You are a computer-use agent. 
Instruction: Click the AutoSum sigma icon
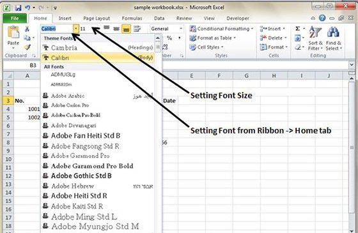[297, 29]
